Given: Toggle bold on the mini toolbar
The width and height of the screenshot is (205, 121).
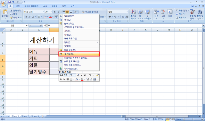Looking at the screenshot, I should (x=61, y=79).
